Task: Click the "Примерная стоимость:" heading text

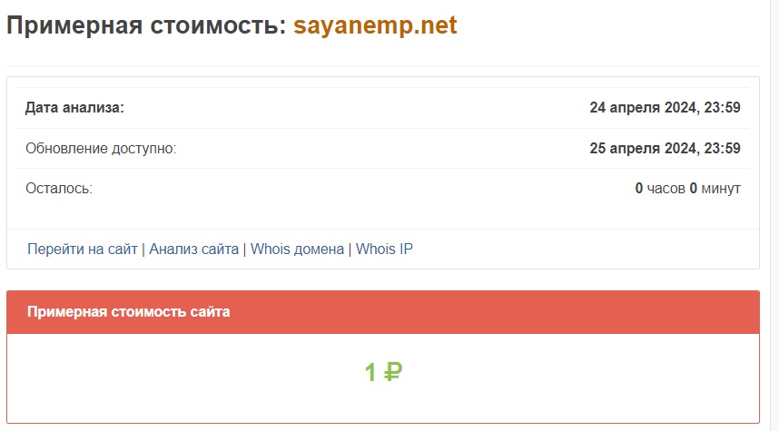Action: pyautogui.click(x=146, y=25)
